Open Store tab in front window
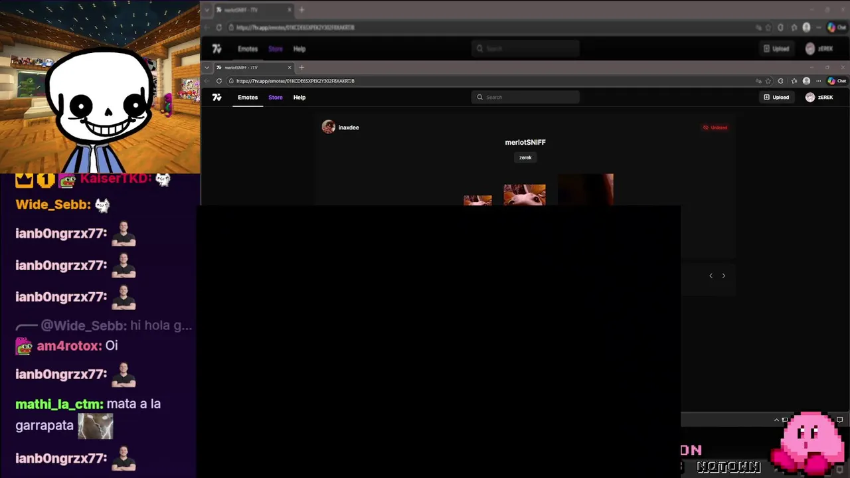Viewport: 850px width, 478px height. pos(276,98)
